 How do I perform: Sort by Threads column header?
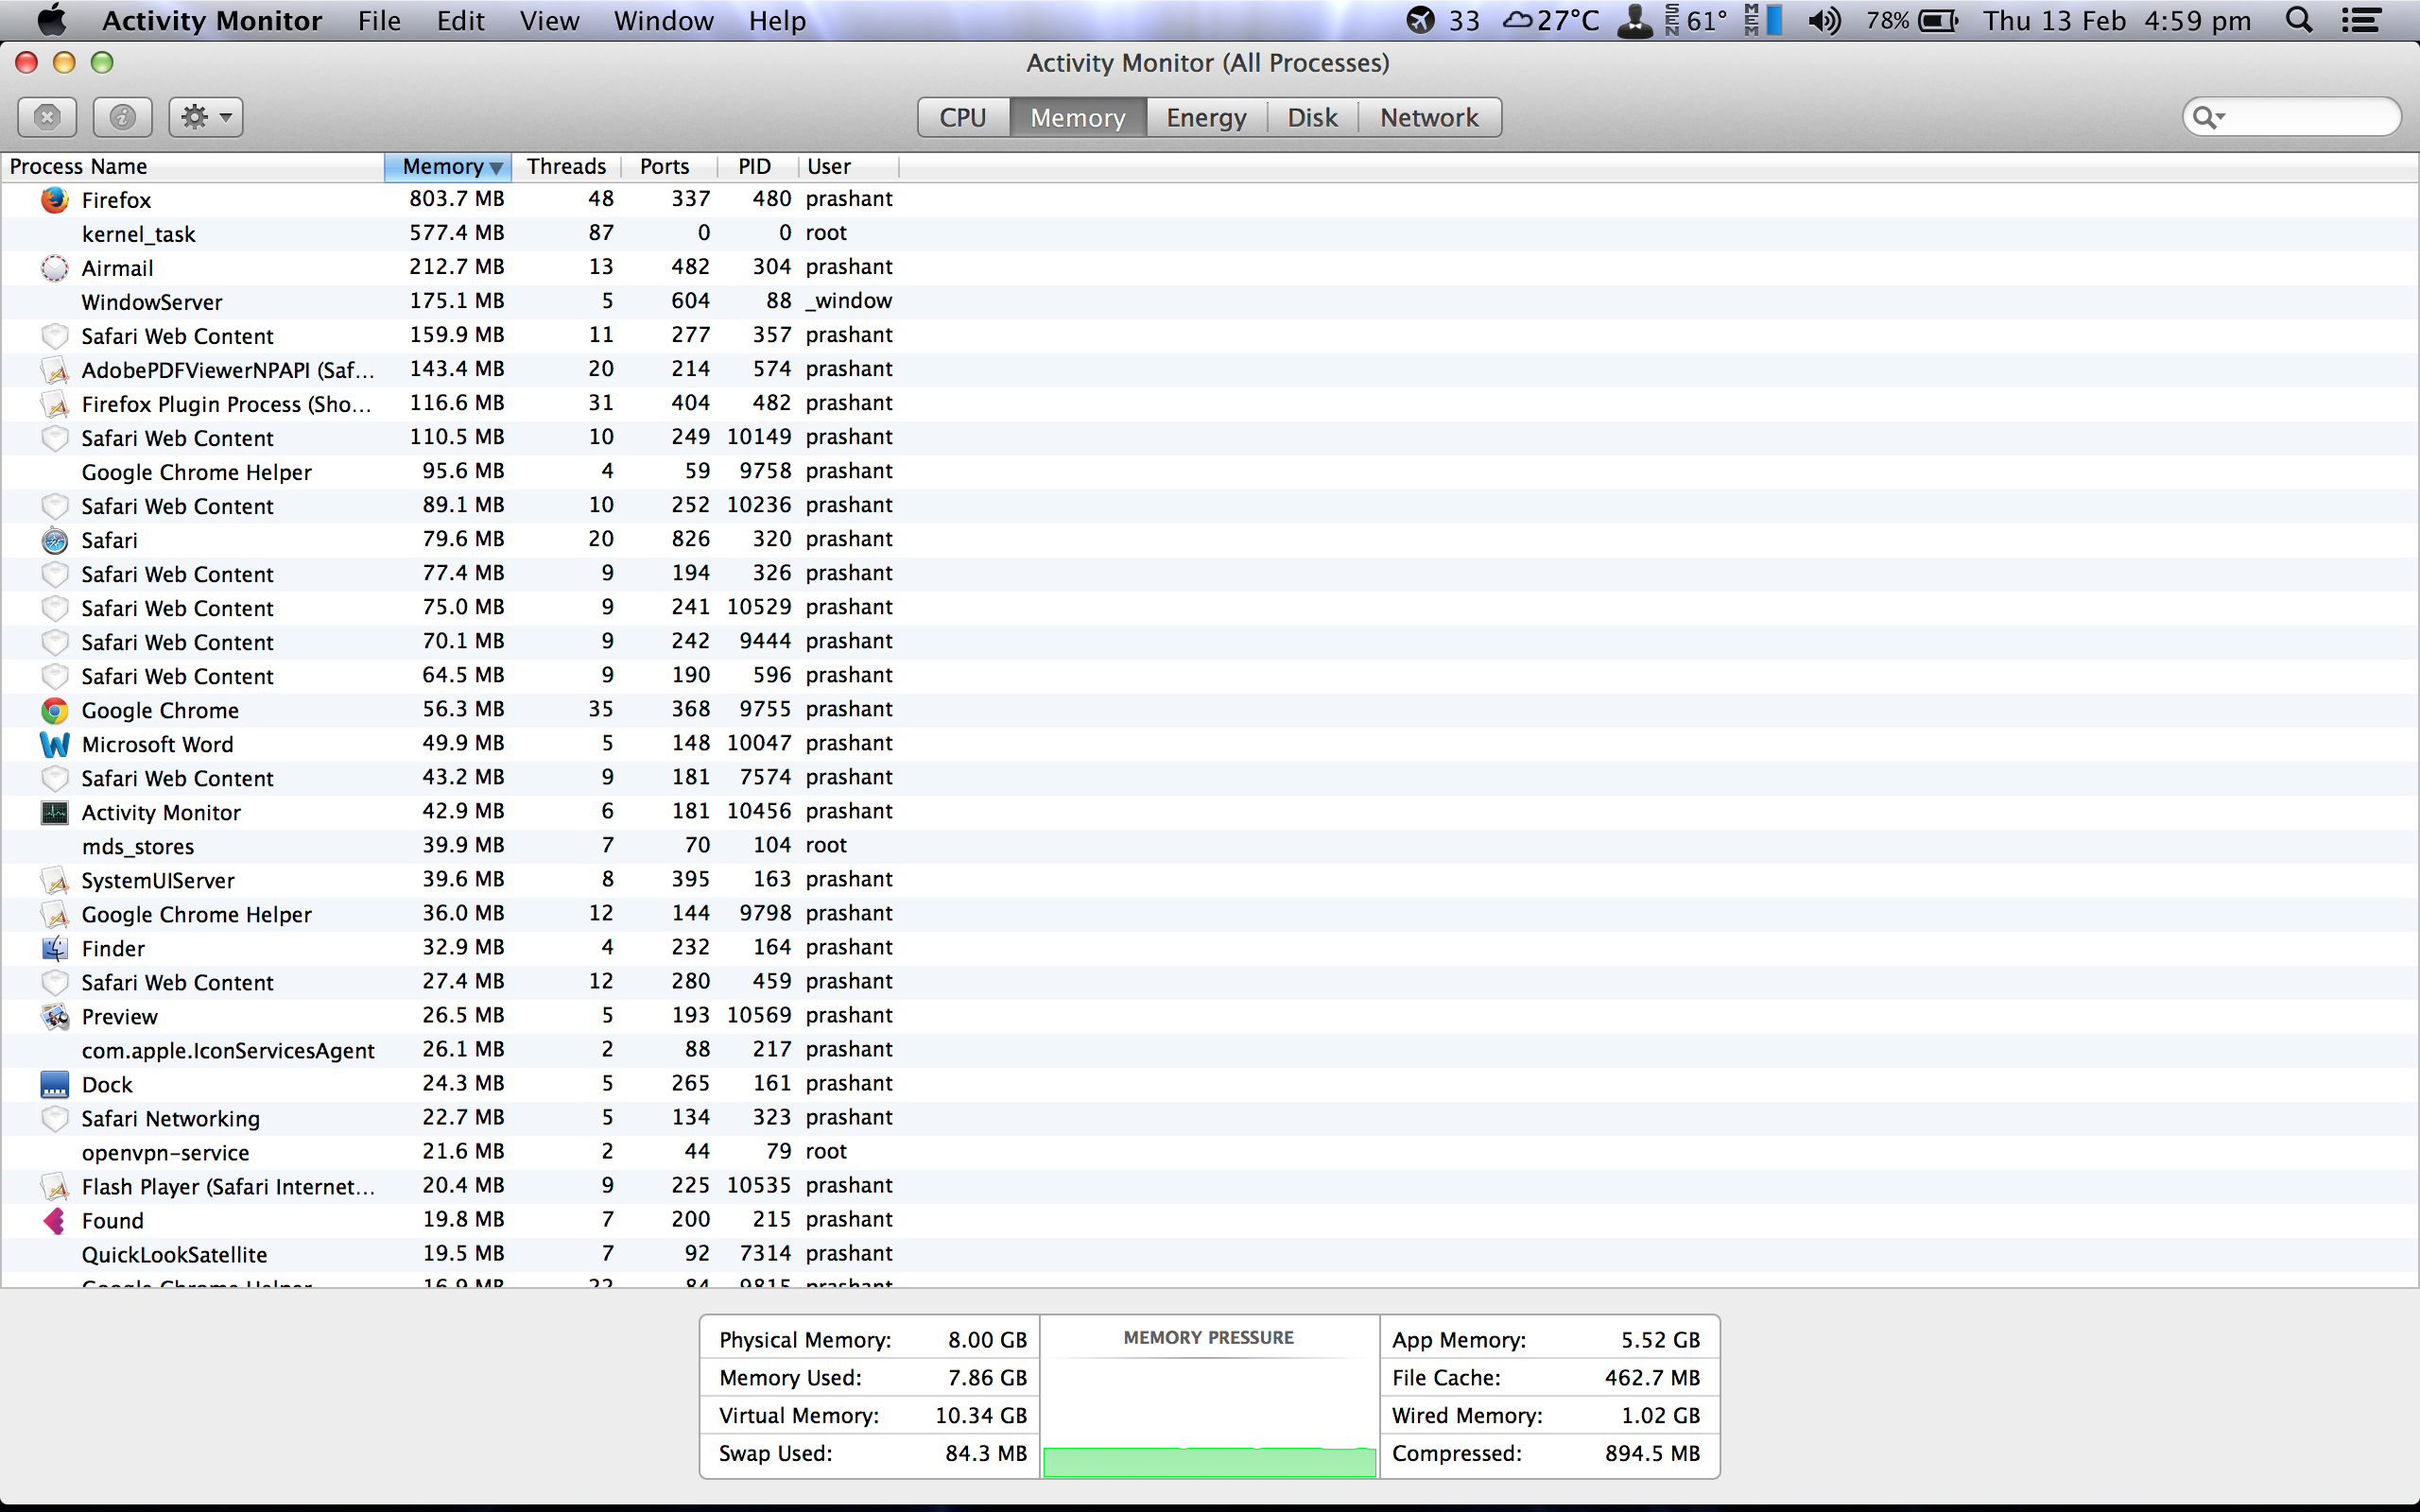coord(567,166)
